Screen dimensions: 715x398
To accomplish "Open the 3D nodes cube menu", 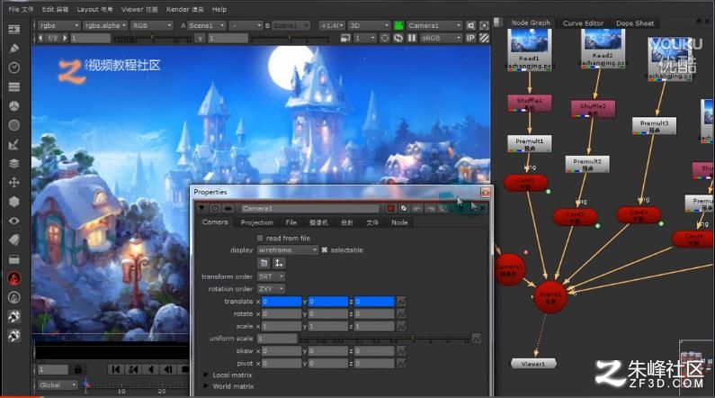I will [14, 202].
